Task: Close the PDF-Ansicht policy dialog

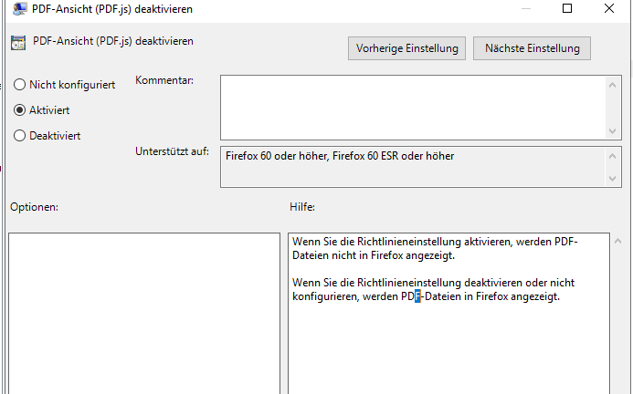Action: (x=609, y=9)
